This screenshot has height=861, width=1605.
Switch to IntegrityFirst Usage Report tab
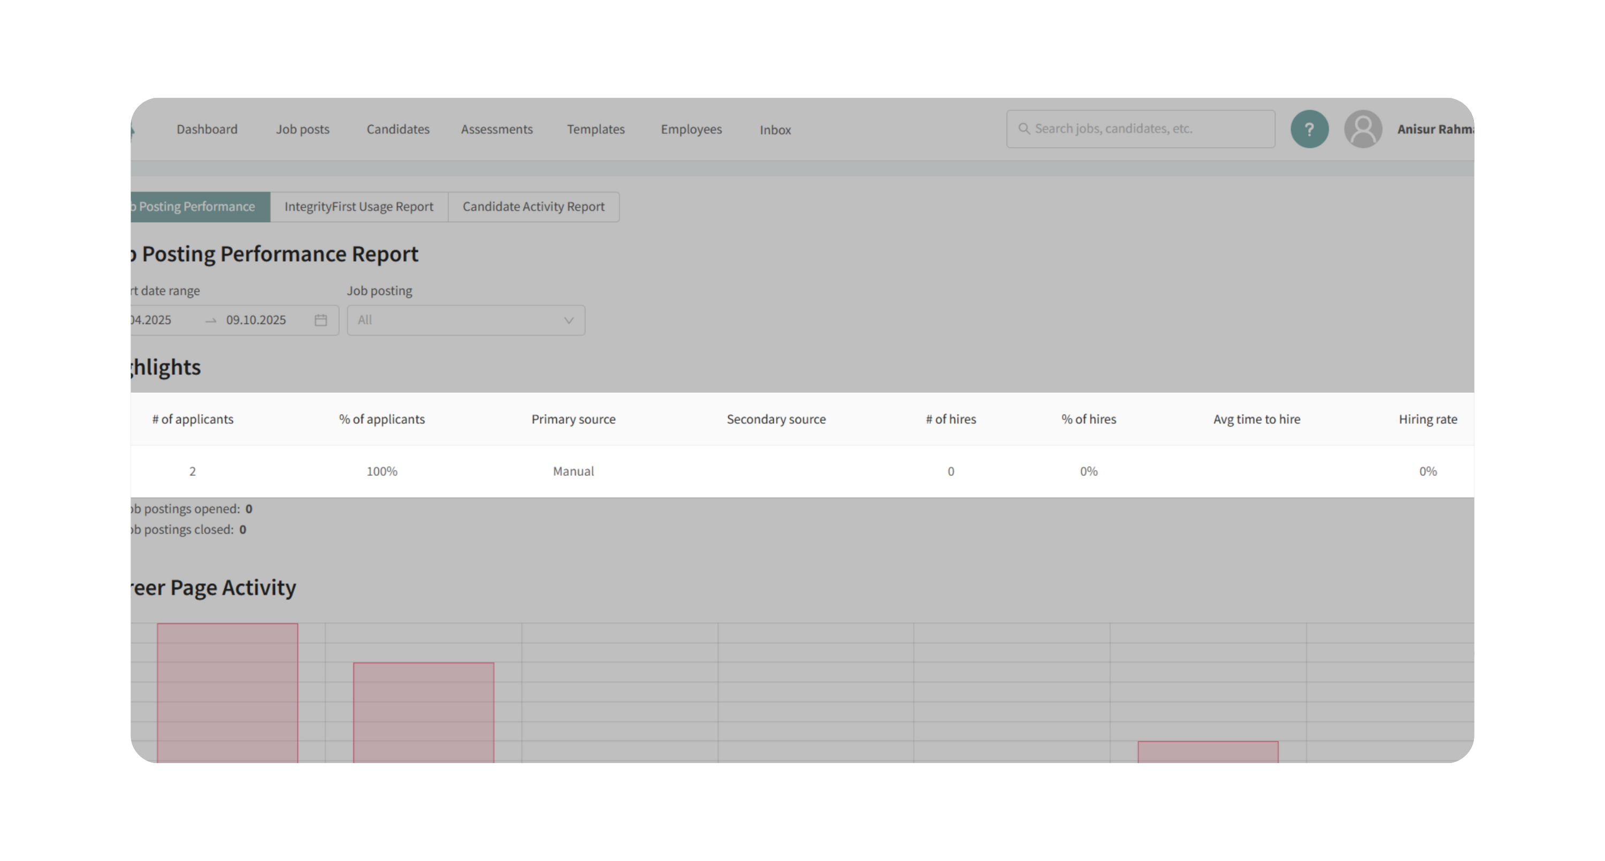click(x=359, y=207)
